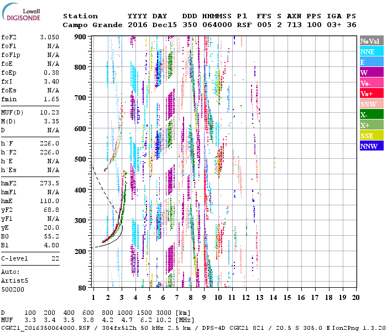Click the B0 value 55.2
This screenshot has height=332, width=387.
[x=51, y=236]
